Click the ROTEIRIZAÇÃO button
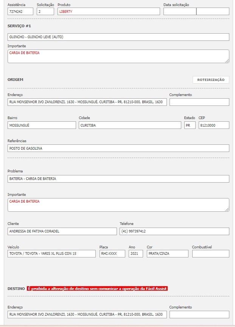The image size is (235, 327). 211,80
